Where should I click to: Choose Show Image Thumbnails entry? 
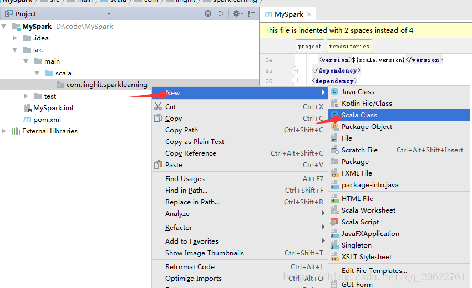coord(240,253)
